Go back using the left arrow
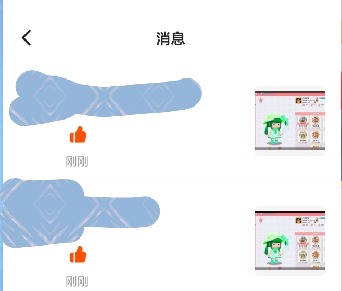 point(27,38)
